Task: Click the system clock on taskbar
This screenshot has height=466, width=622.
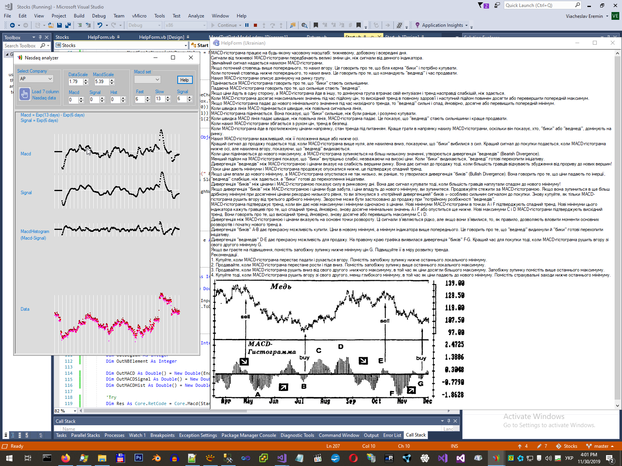Action: (589, 458)
